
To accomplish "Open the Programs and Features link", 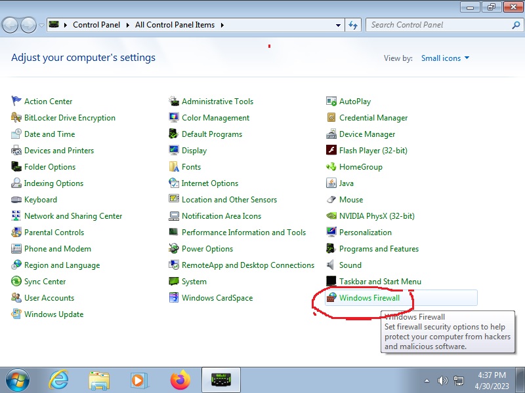I will tap(379, 249).
